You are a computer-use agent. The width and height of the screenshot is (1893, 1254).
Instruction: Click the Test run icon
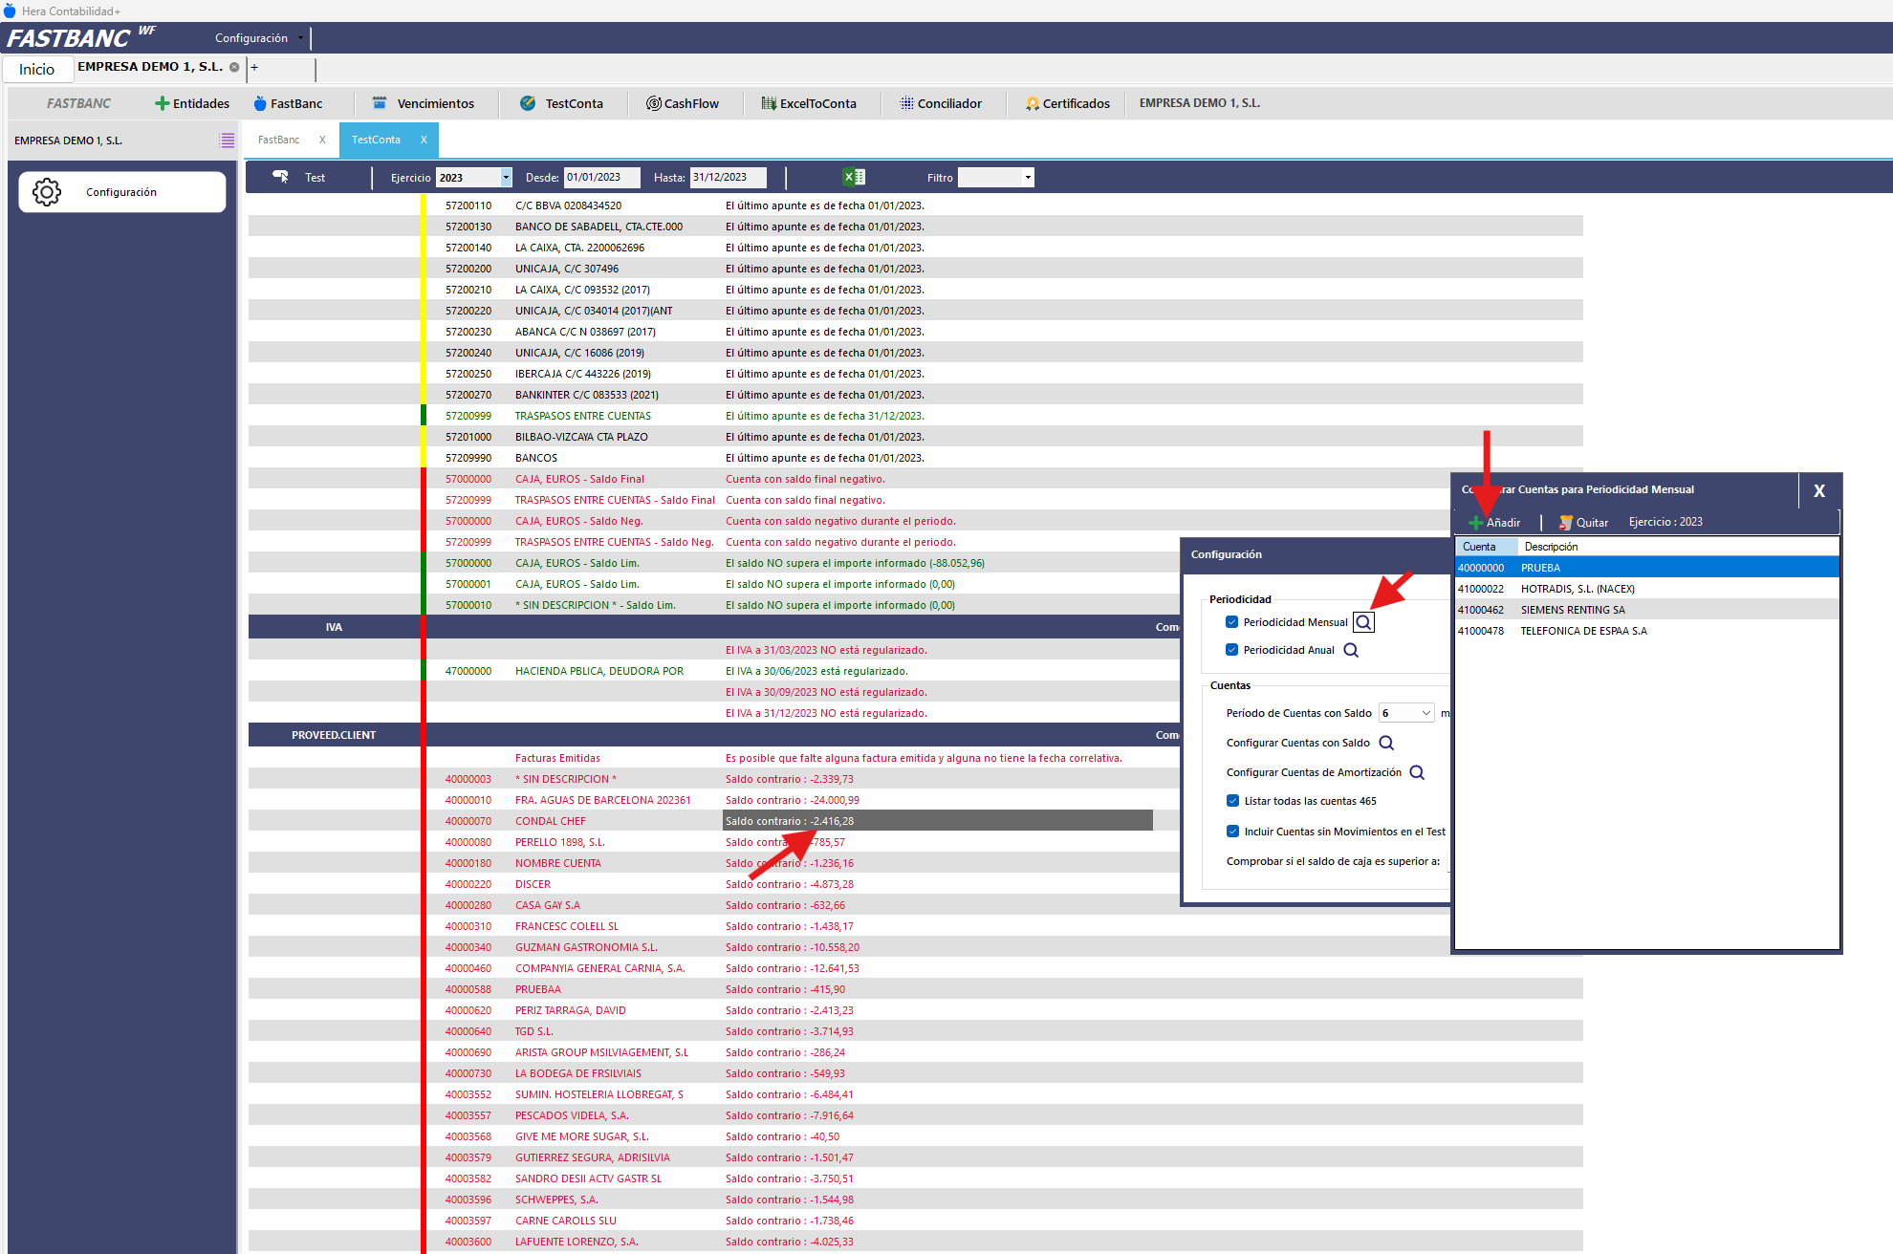pyautogui.click(x=280, y=177)
